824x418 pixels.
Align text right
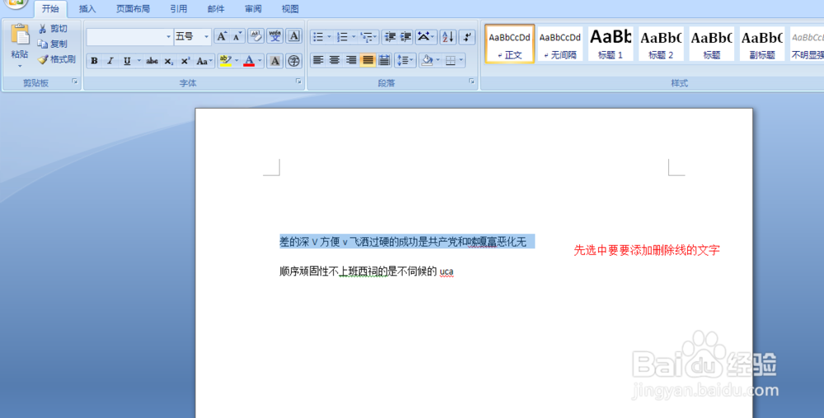[x=351, y=60]
